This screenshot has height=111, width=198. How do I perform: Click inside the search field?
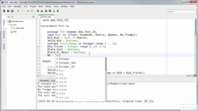point(181,12)
